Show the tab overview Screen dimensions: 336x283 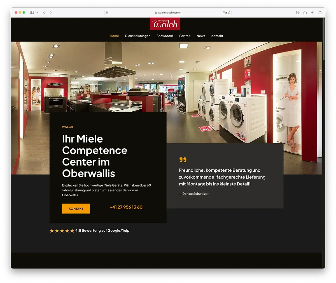point(319,12)
